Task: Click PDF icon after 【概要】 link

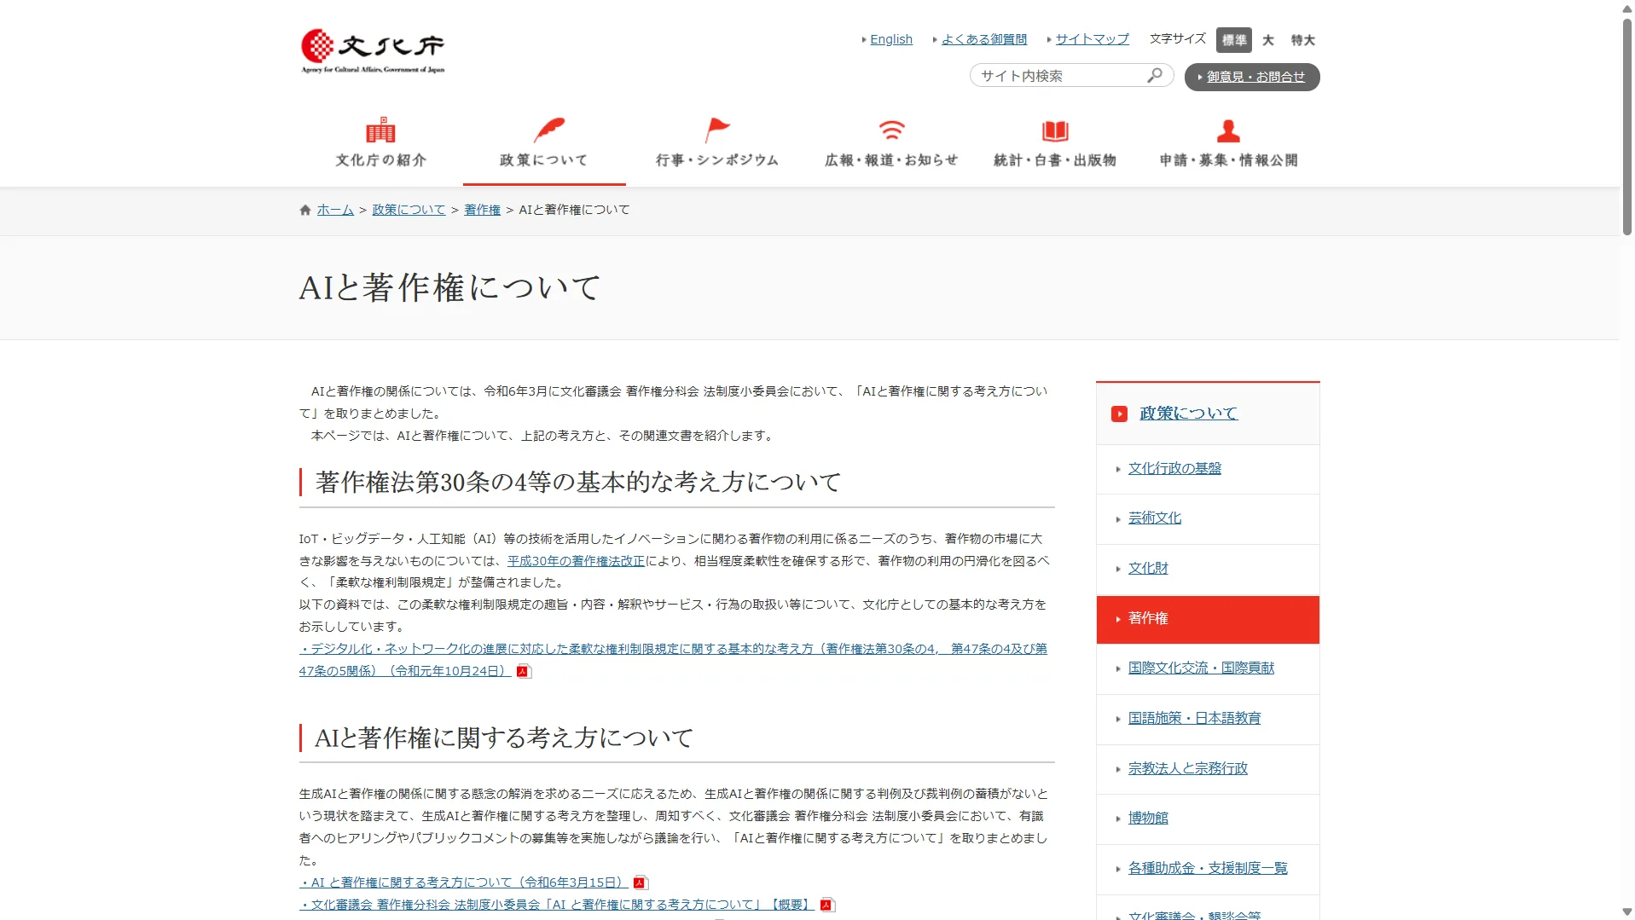Action: [x=826, y=906]
